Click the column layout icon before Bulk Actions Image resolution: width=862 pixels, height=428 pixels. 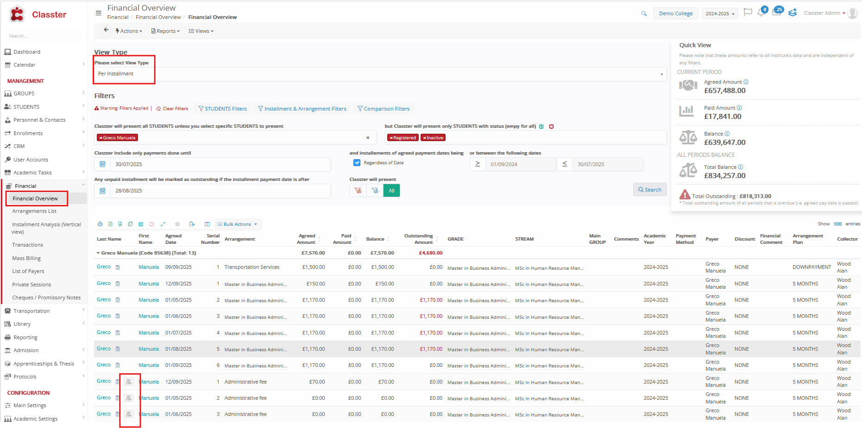(x=207, y=224)
